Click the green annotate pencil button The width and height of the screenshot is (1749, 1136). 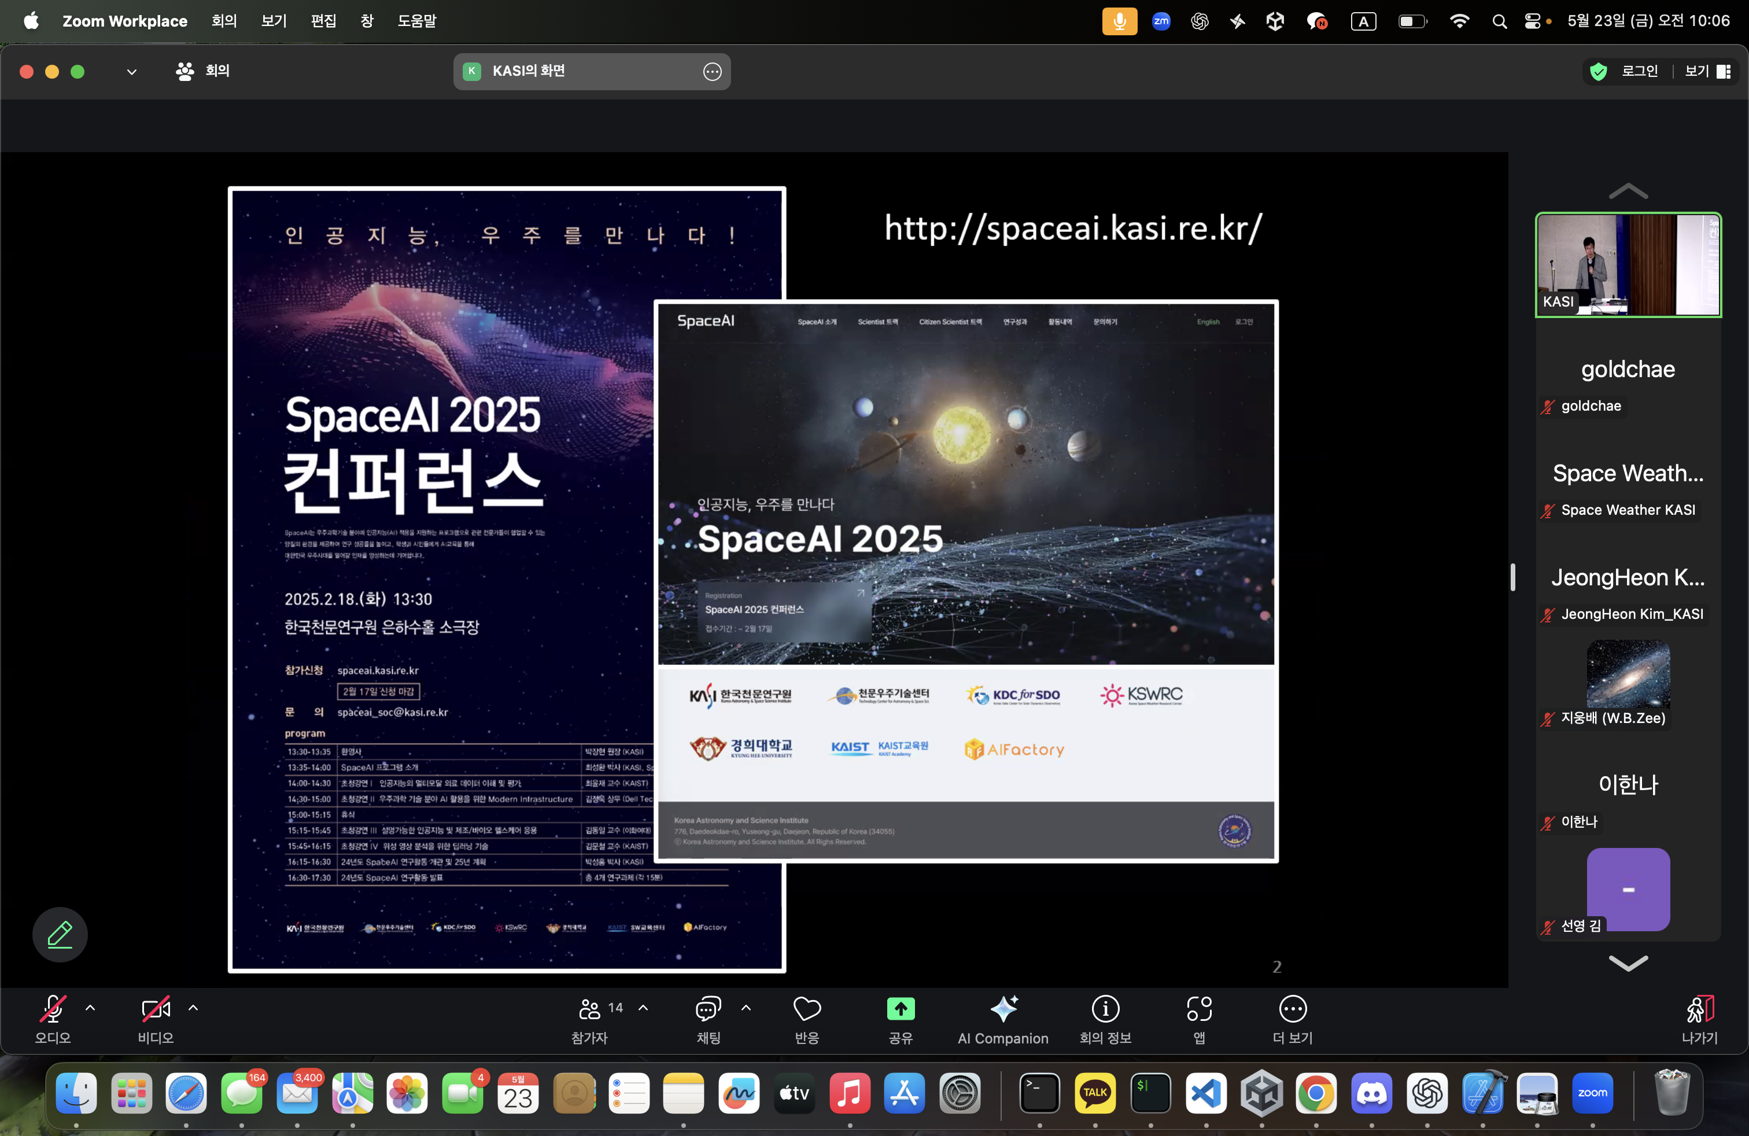point(60,935)
